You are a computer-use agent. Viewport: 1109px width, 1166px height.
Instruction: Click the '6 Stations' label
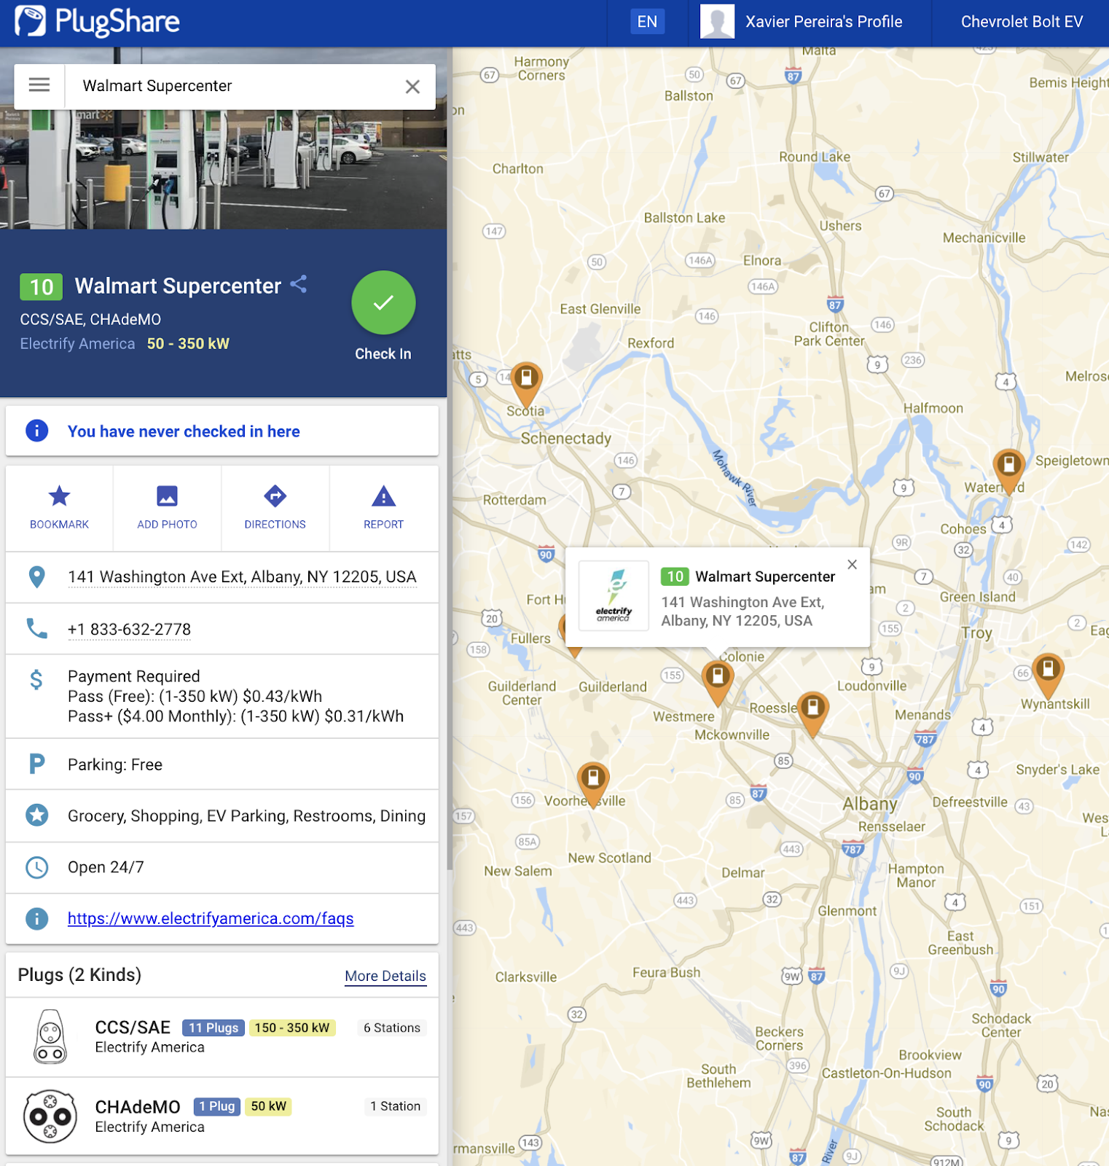392,1028
